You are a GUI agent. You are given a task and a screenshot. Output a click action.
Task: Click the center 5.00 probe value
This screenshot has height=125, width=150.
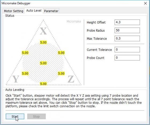[43, 63]
